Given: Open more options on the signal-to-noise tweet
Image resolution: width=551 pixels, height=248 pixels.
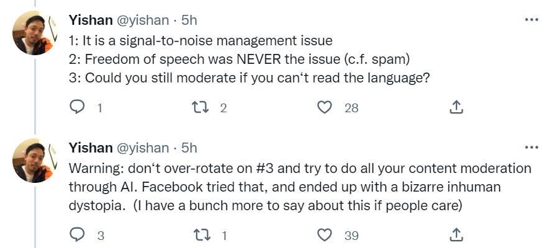Looking at the screenshot, I should [531, 20].
